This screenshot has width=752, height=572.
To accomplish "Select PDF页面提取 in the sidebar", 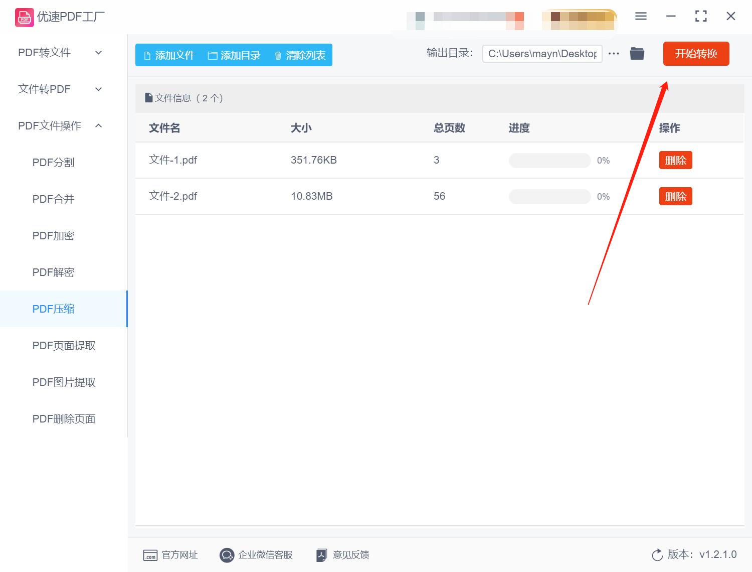I will pyautogui.click(x=64, y=345).
